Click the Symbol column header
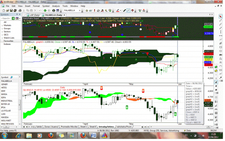Image resolution: width=225 pixels, height=141 pixels. coord(5,78)
